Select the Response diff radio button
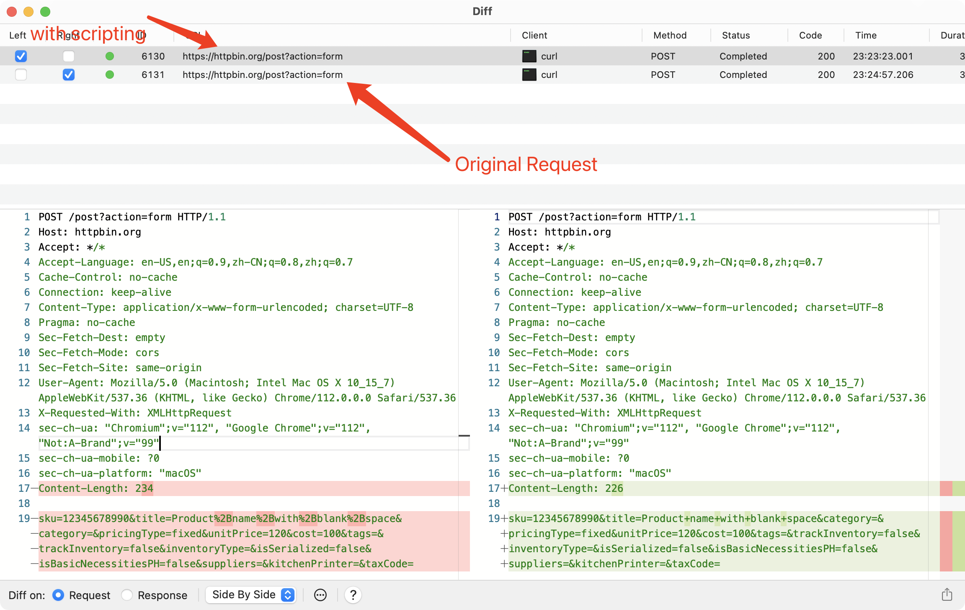 click(127, 594)
